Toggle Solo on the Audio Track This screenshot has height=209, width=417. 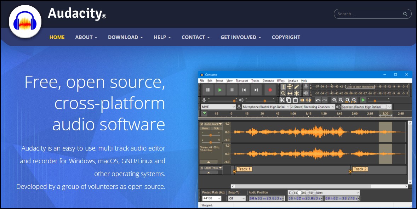pos(217,128)
